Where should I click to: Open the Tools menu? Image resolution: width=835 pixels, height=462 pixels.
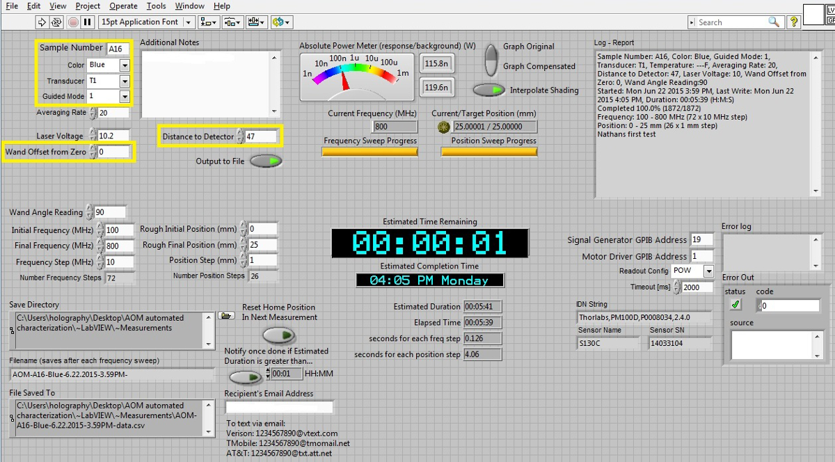(156, 6)
